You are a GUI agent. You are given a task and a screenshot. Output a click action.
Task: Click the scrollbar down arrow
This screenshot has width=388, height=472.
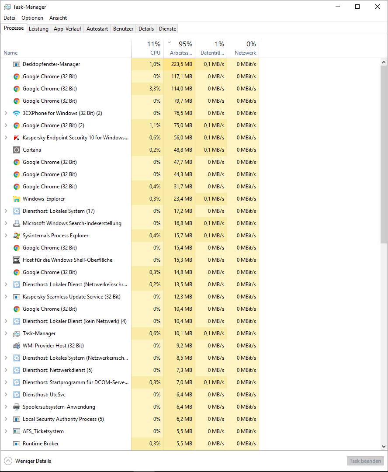point(384,447)
